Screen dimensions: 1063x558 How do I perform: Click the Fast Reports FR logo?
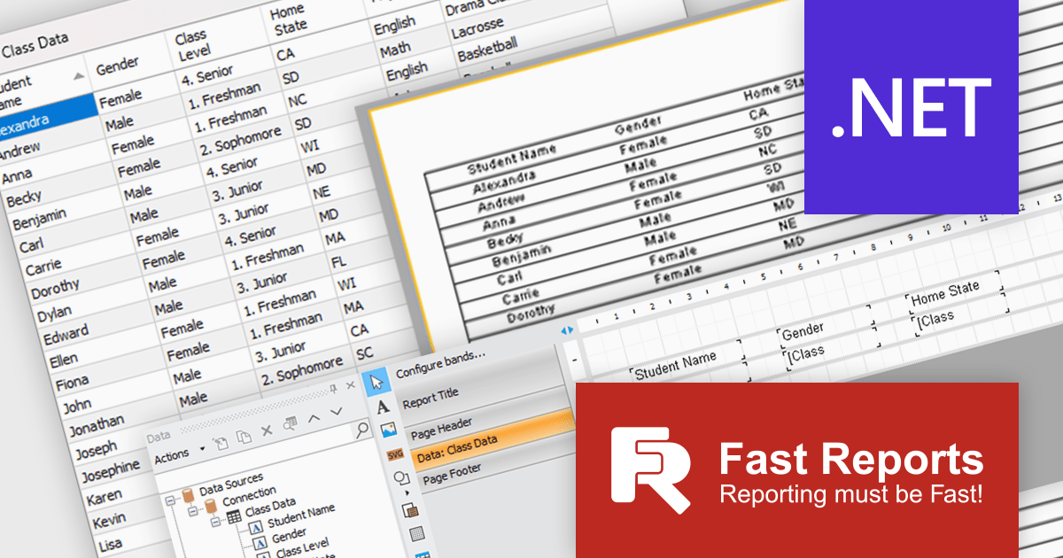point(651,470)
